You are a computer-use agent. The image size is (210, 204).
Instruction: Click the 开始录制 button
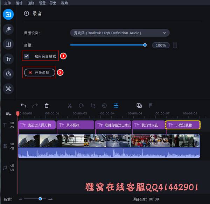(40, 72)
